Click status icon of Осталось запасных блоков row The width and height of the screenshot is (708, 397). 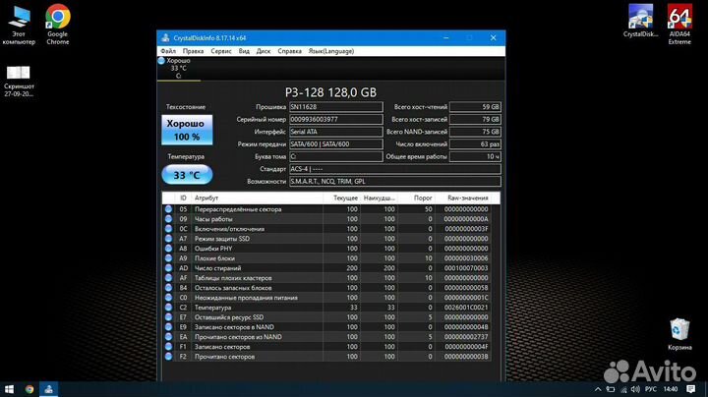(168, 287)
